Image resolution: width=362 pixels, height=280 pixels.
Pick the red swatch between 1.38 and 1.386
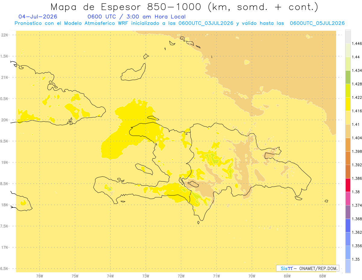(x=348, y=185)
